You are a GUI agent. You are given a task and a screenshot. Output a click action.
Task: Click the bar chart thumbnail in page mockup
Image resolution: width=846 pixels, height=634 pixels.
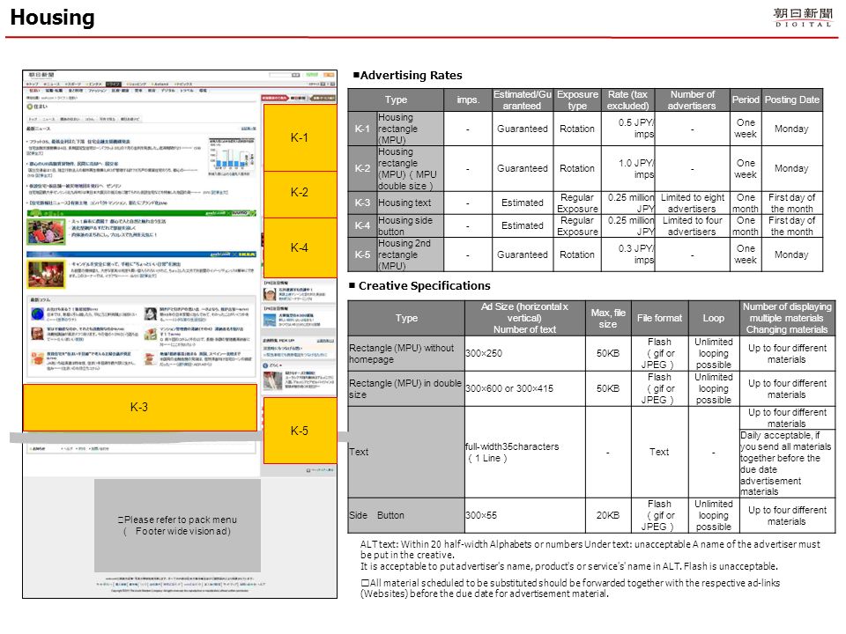(232, 156)
